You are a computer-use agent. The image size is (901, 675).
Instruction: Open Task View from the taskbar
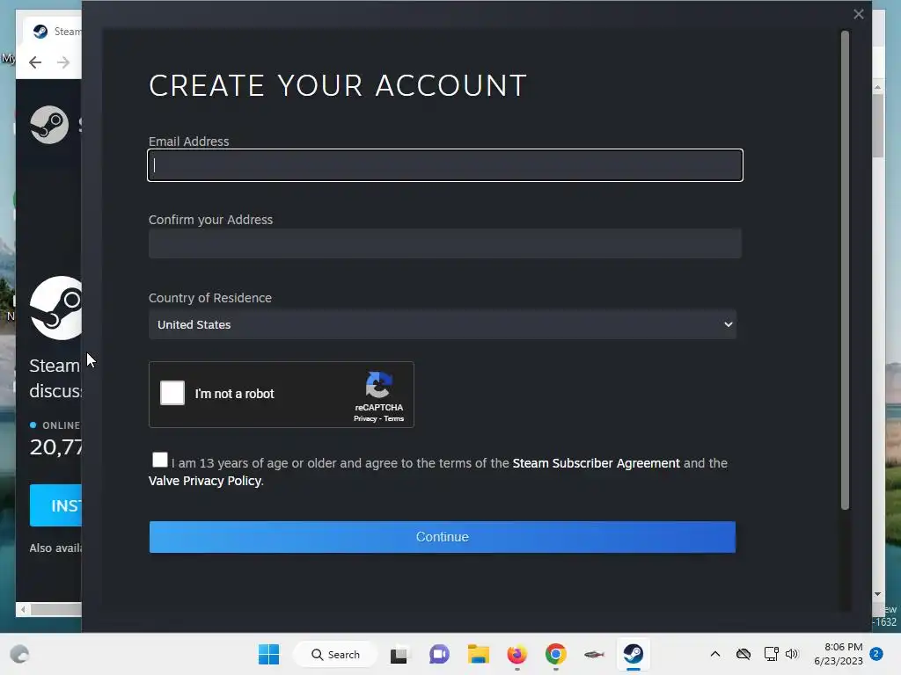(x=399, y=654)
